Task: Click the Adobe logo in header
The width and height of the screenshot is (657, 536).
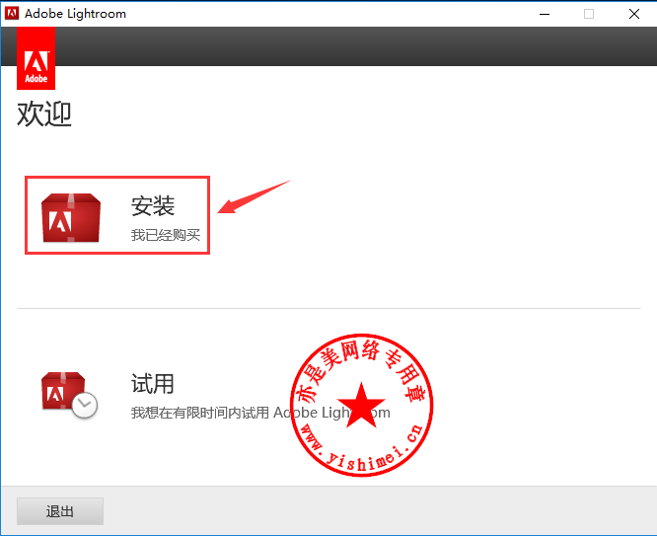Action: (36, 58)
